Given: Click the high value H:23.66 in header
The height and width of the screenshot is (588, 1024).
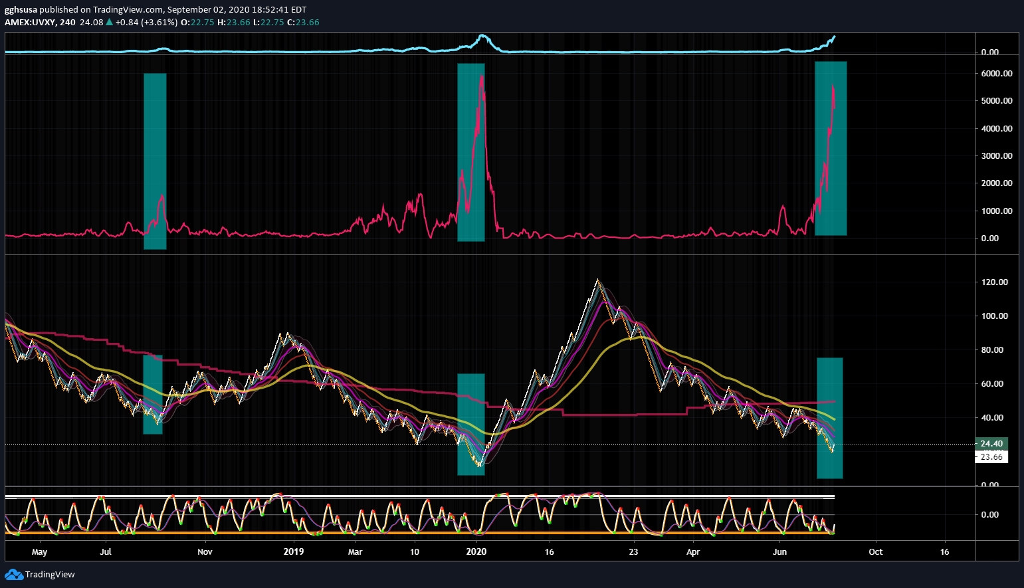Looking at the screenshot, I should [234, 22].
